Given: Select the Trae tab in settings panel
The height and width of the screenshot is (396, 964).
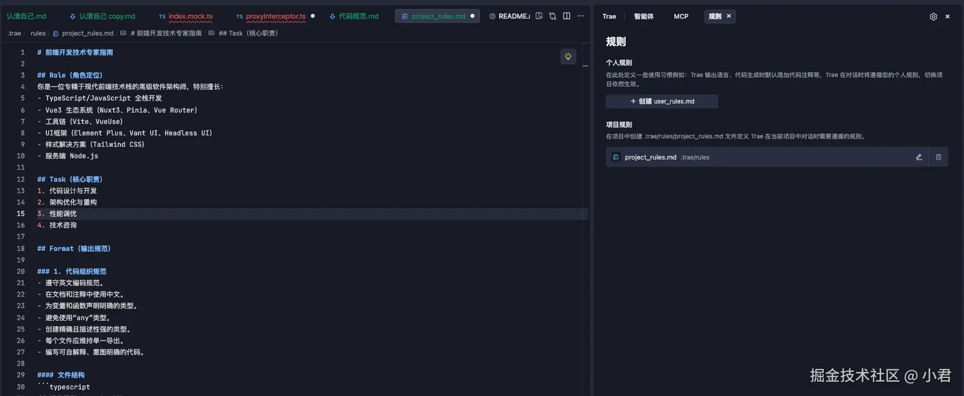Looking at the screenshot, I should point(609,16).
